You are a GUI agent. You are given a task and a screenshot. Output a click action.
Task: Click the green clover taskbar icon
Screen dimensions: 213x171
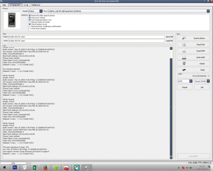point(56,168)
